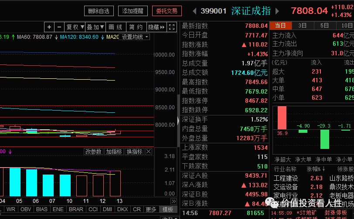Sort by 涨幅% column header
Viewport: 354px width, 219px height.
tap(316, 169)
